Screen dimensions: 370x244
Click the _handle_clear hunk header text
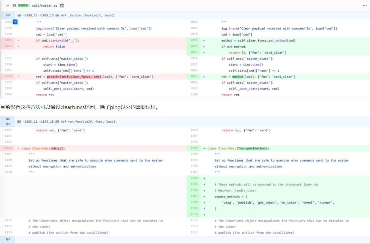[x=66, y=15]
